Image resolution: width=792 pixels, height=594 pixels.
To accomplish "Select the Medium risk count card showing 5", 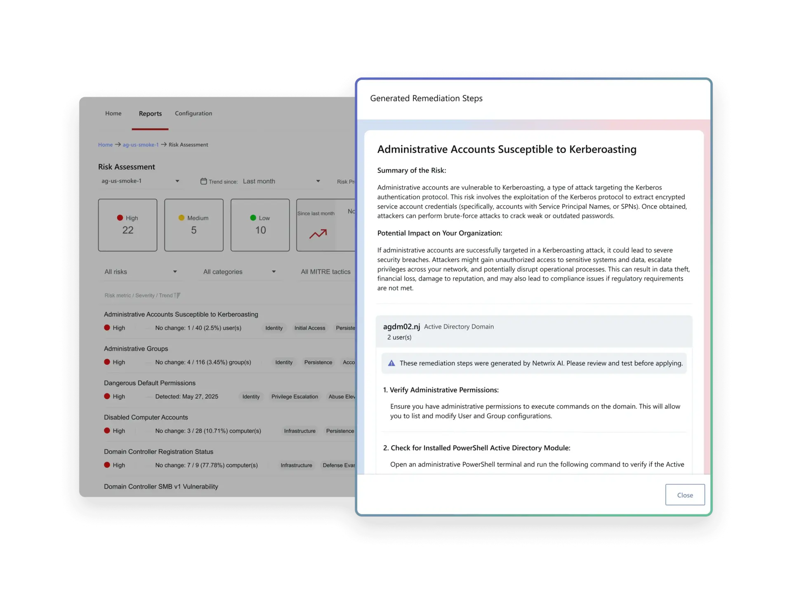I will click(193, 225).
